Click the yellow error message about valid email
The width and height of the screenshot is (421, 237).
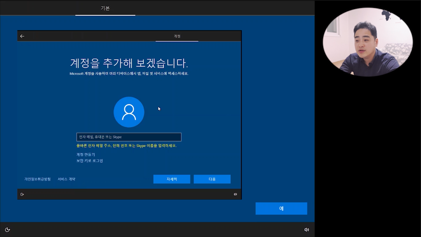point(126,146)
